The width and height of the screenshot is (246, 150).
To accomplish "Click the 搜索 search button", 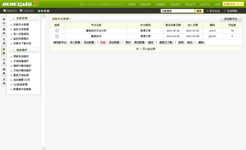I will click(199, 11).
